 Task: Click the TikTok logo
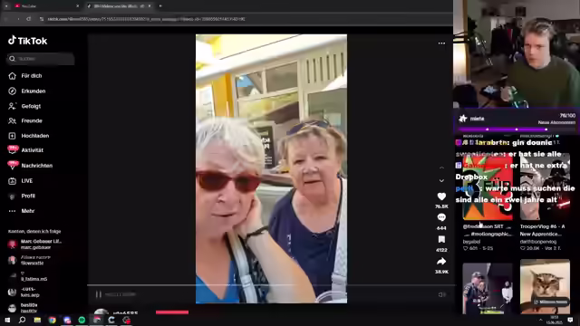pos(28,41)
